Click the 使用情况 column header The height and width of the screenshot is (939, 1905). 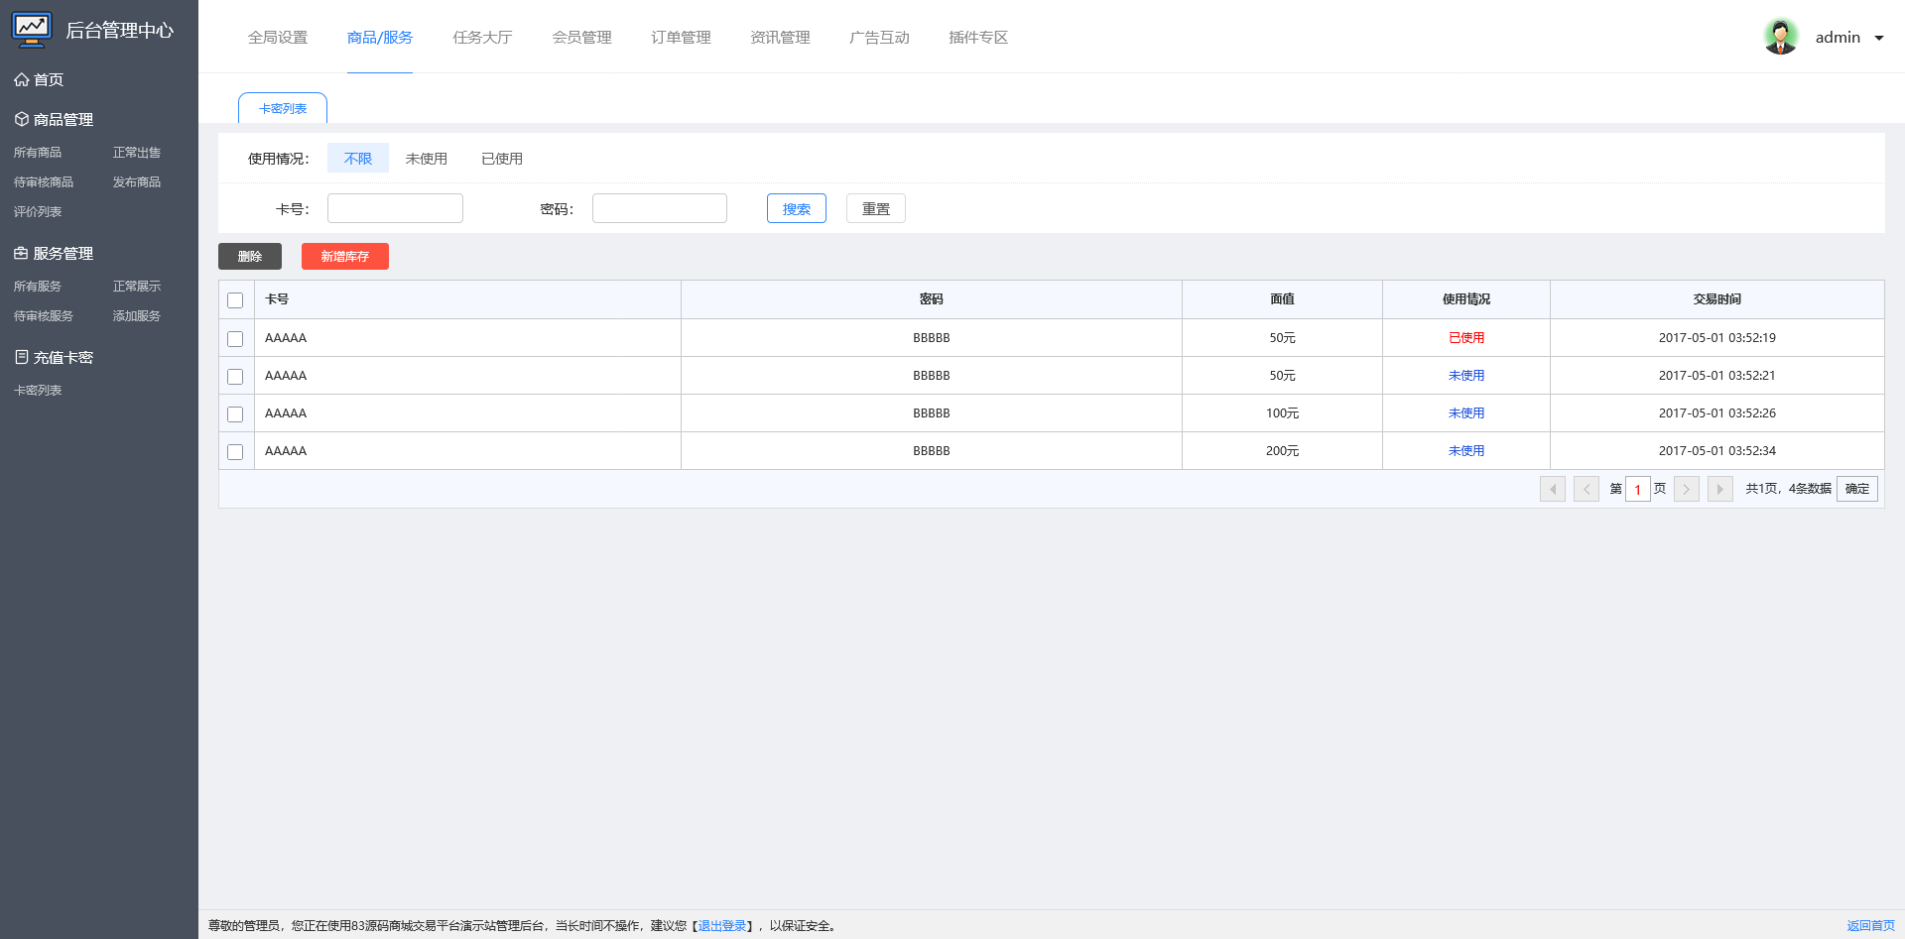[x=1466, y=299]
